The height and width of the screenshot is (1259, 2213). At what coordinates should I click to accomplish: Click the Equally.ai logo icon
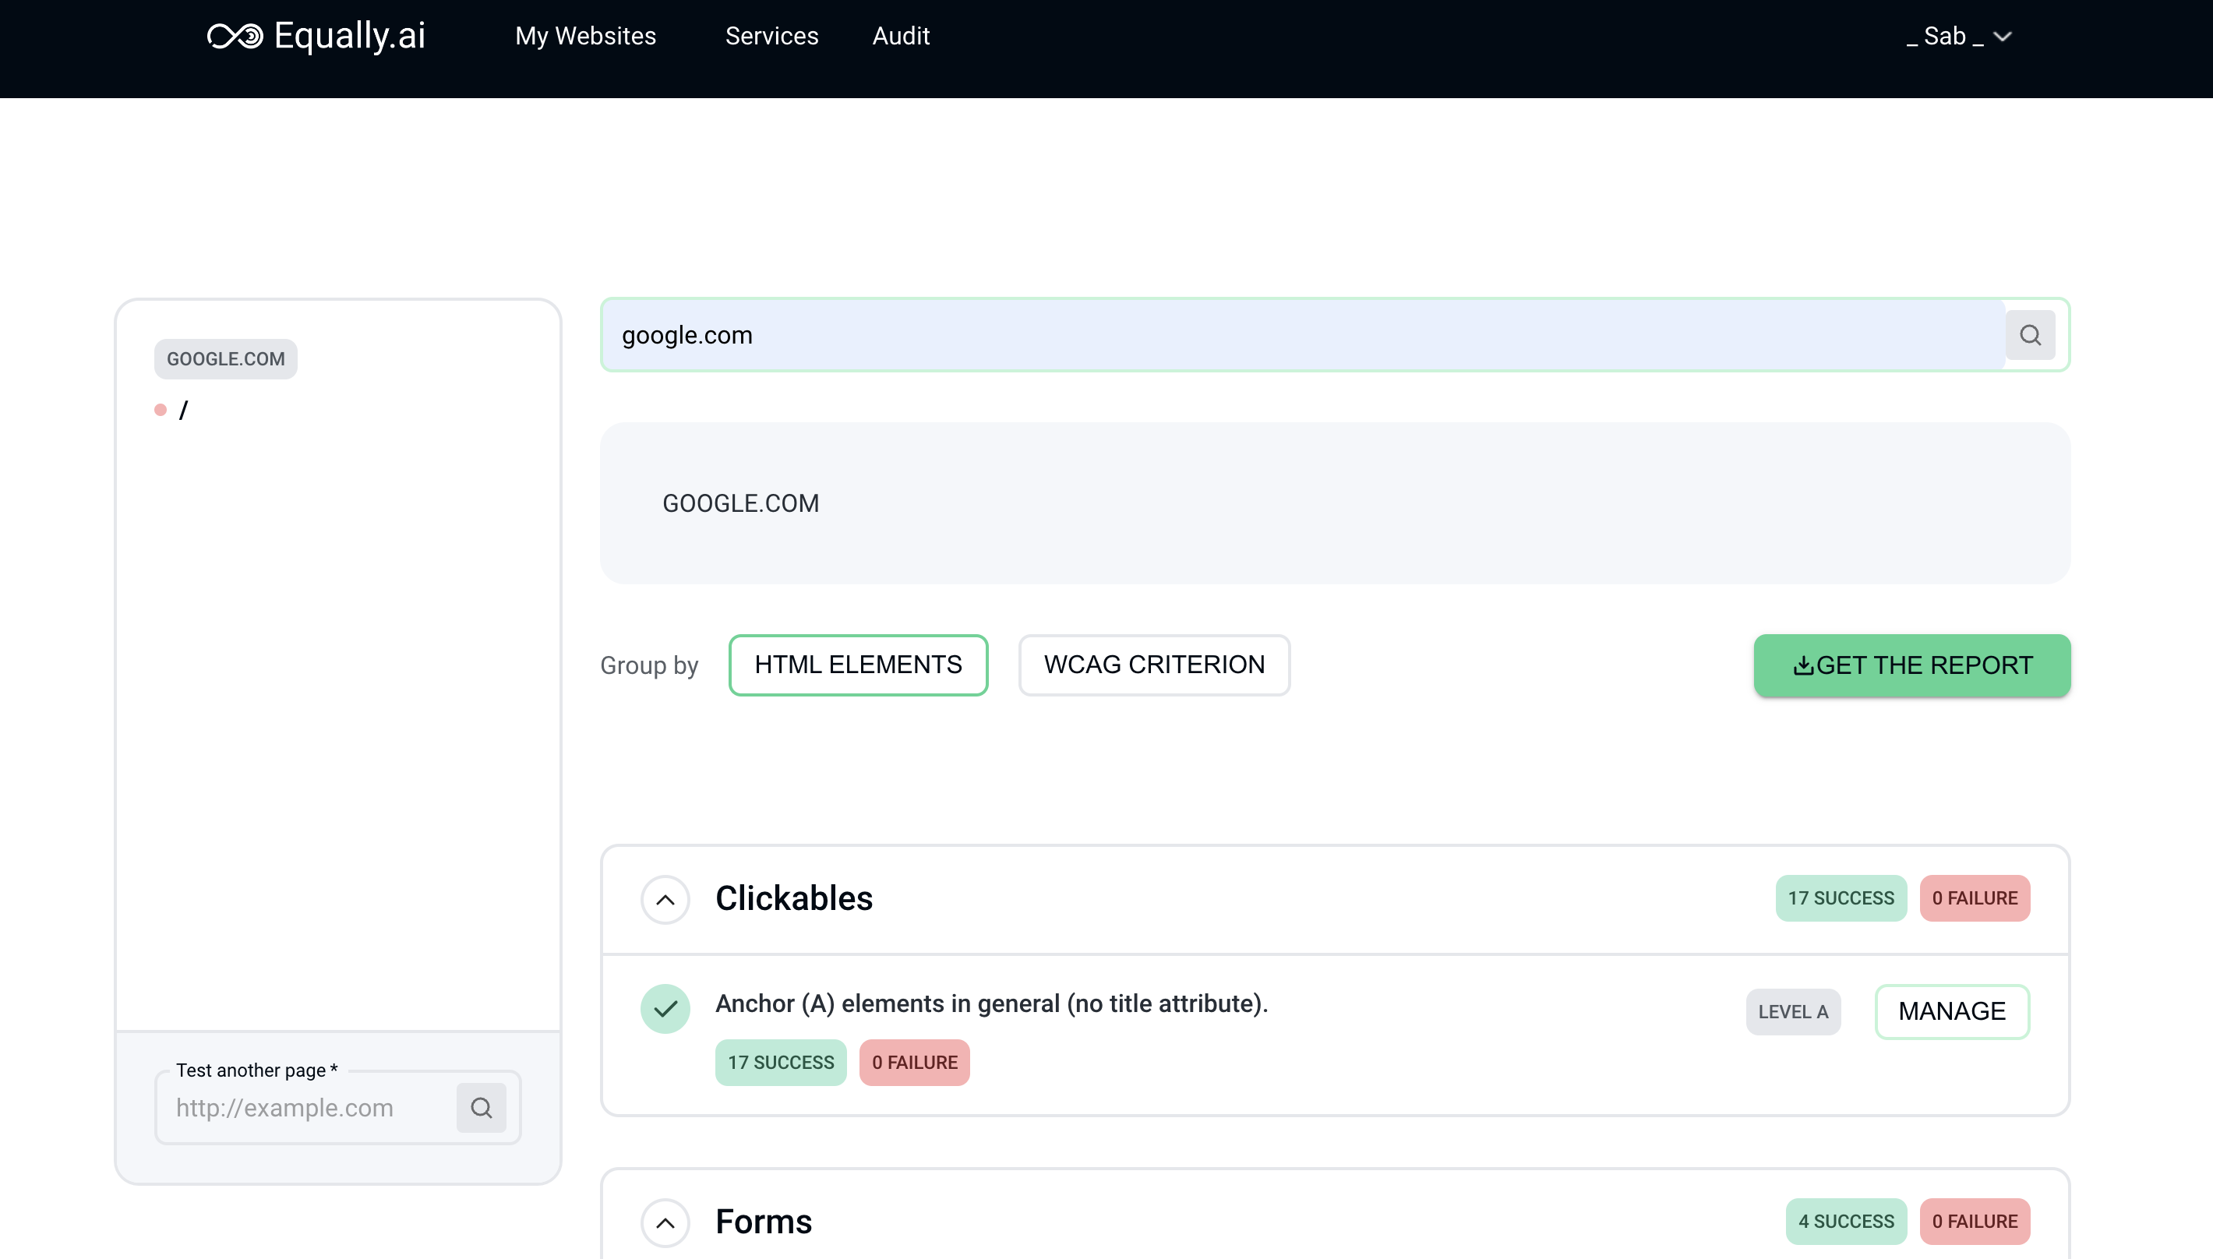tap(231, 37)
